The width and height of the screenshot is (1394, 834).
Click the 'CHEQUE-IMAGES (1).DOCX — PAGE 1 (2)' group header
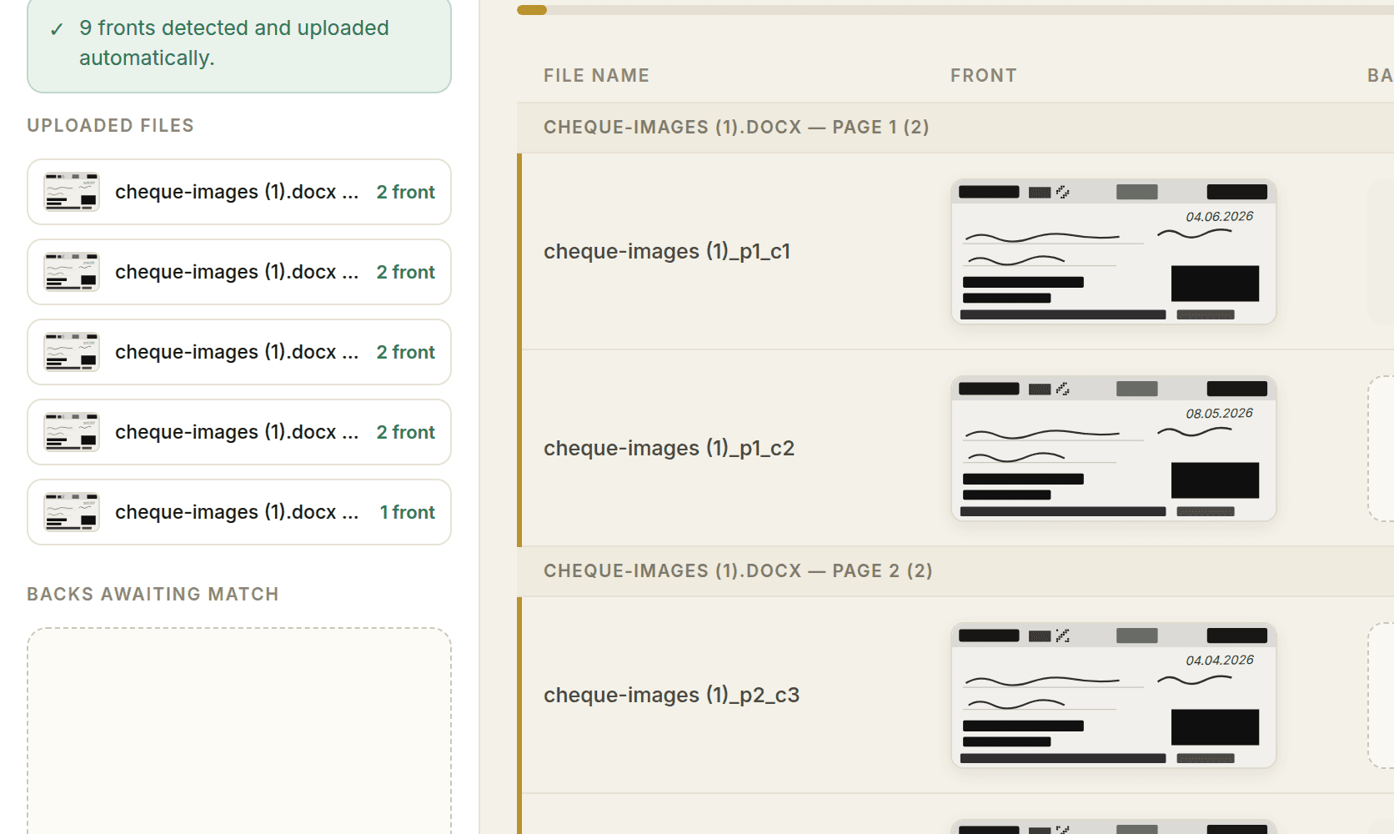pos(955,128)
